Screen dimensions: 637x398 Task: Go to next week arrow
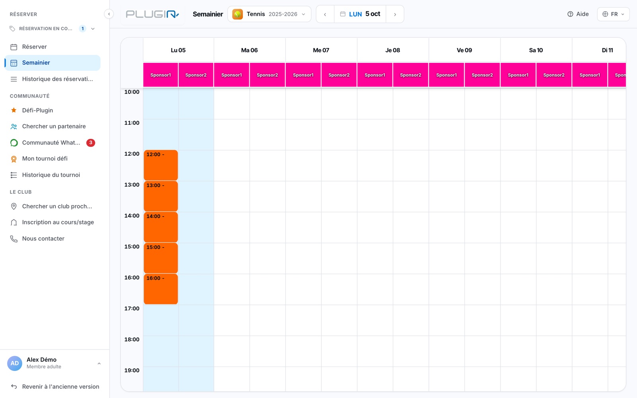pyautogui.click(x=395, y=14)
